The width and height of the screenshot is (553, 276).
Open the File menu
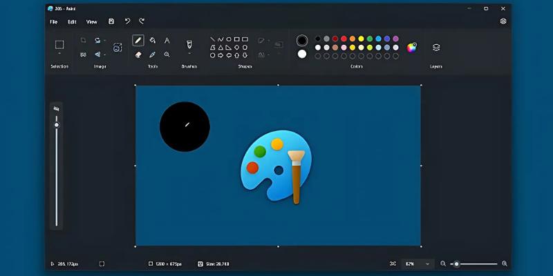(54, 22)
